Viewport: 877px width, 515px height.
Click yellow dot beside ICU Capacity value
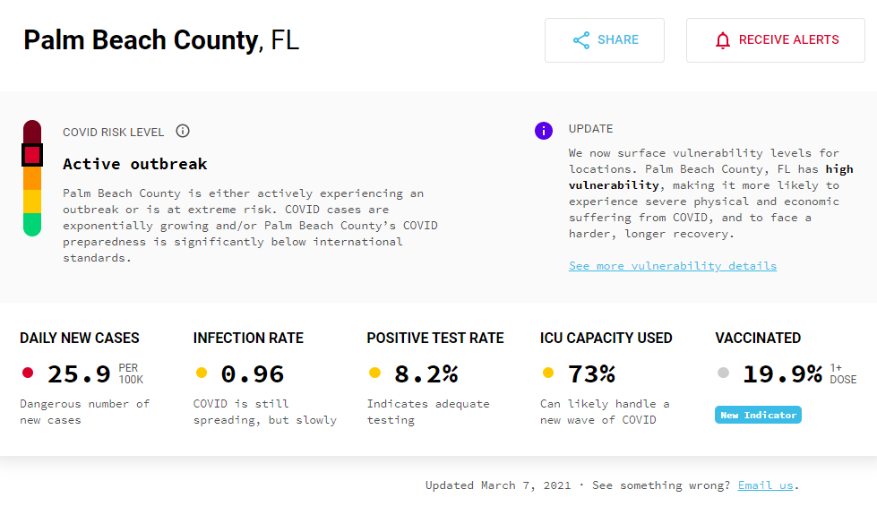tap(548, 373)
